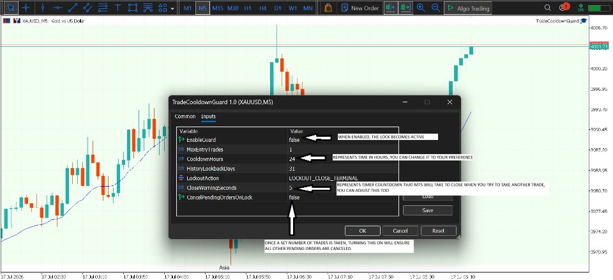Switch chart to M30 timeframe
The width and height of the screenshot is (613, 280).
[233, 8]
